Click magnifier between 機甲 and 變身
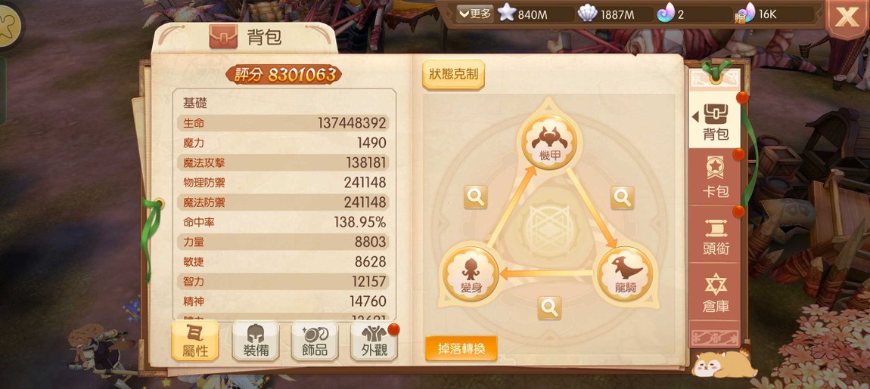The width and height of the screenshot is (870, 389). [x=476, y=196]
